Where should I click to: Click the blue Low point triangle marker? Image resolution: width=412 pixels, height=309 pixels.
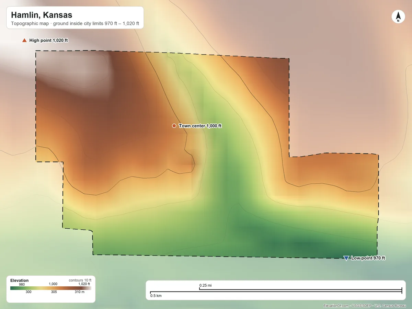pyautogui.click(x=346, y=258)
